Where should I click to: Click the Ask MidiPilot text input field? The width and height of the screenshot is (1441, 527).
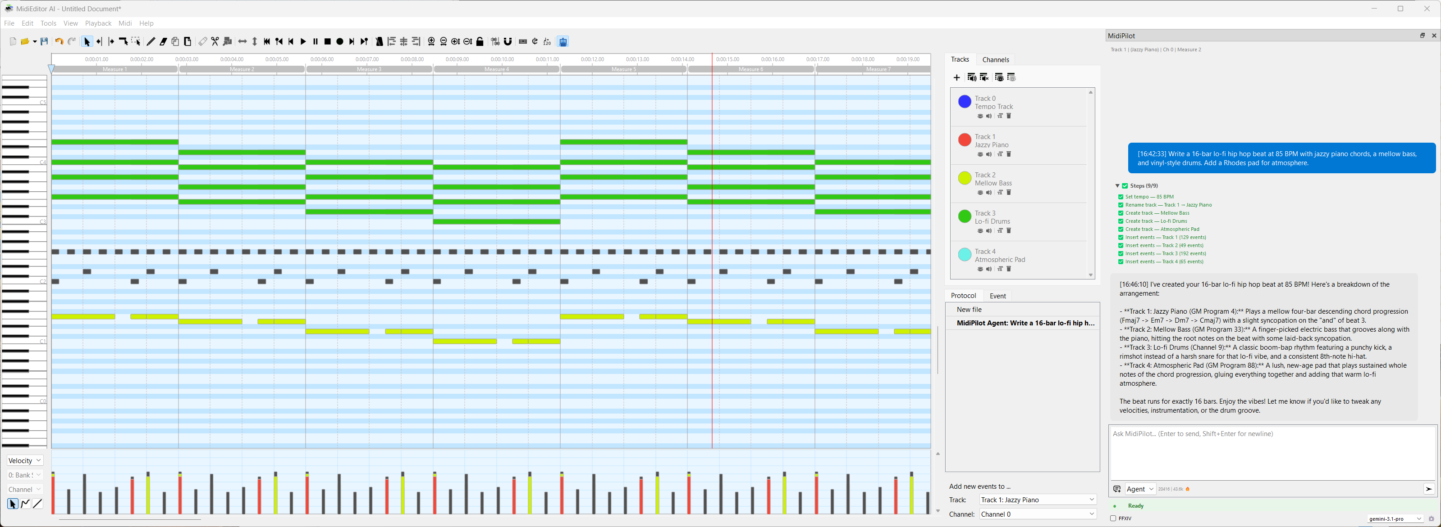click(1272, 452)
